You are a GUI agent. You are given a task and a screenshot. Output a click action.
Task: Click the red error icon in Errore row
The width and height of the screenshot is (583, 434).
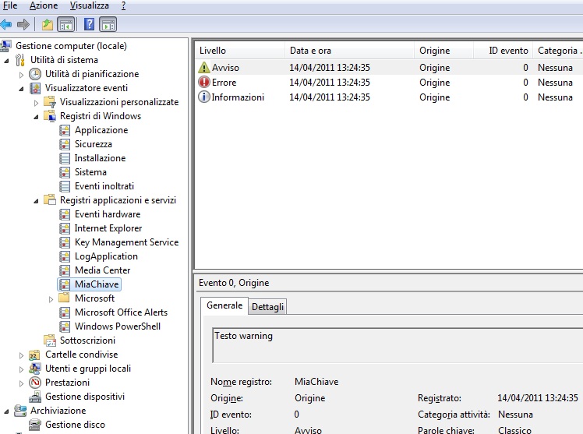pos(204,82)
